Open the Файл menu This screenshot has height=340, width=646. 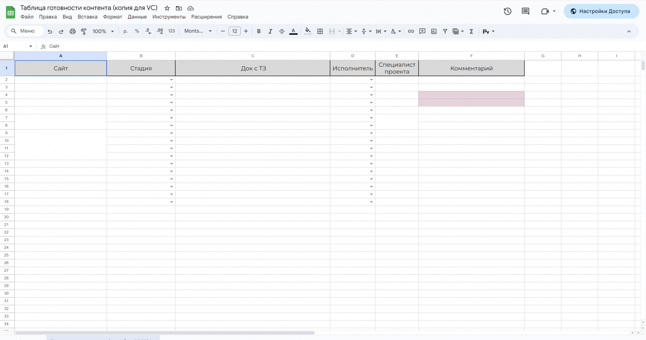(27, 17)
